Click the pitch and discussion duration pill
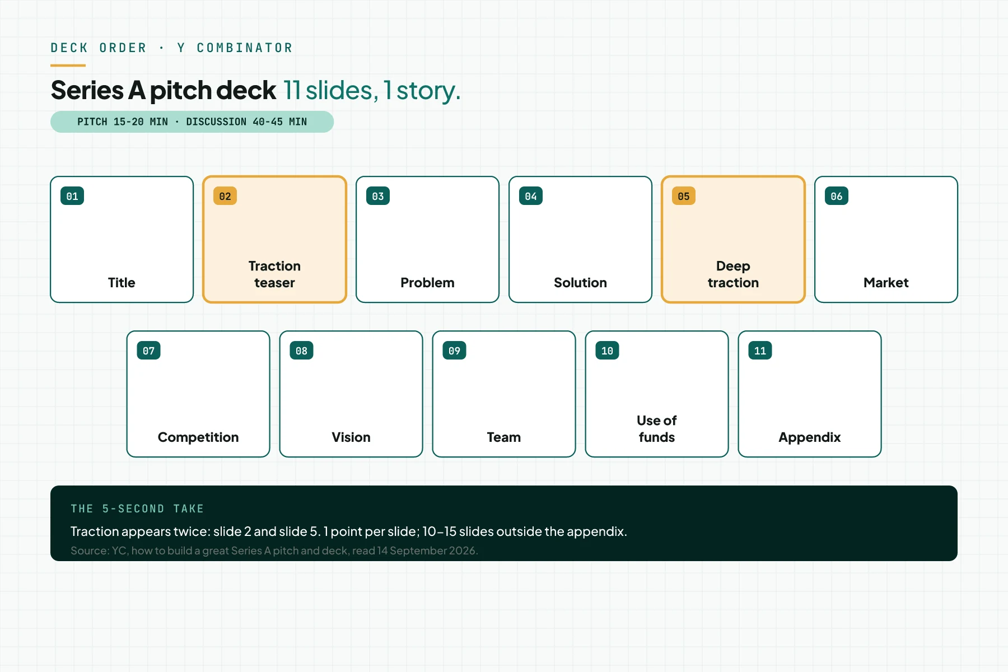Image resolution: width=1008 pixels, height=672 pixels. (x=192, y=122)
